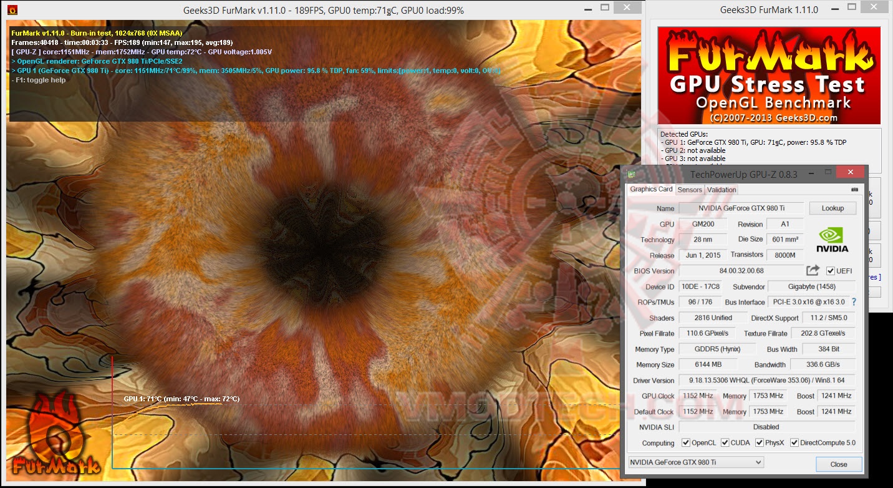Screen dimensions: 893x488
Task: Click the NVIDIA logo in GPU-Z
Action: point(831,240)
